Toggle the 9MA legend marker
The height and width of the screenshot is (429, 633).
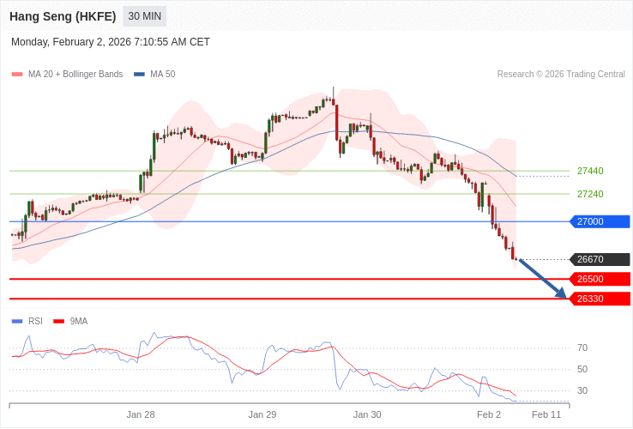coord(58,322)
